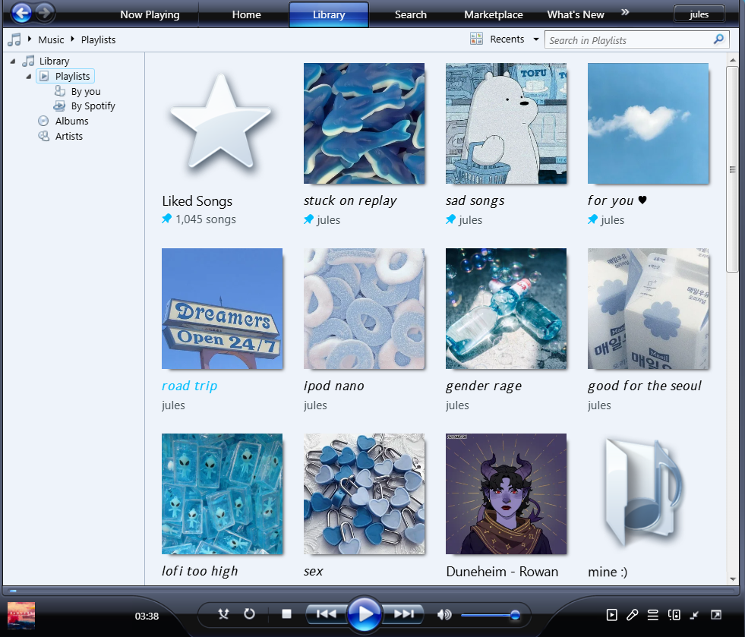
Task: Skip to the next track
Action: tap(405, 614)
